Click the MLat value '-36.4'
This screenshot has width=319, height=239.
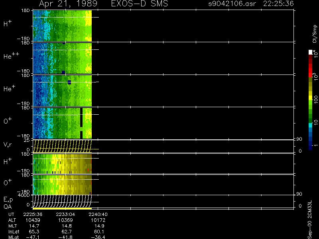point(98,237)
